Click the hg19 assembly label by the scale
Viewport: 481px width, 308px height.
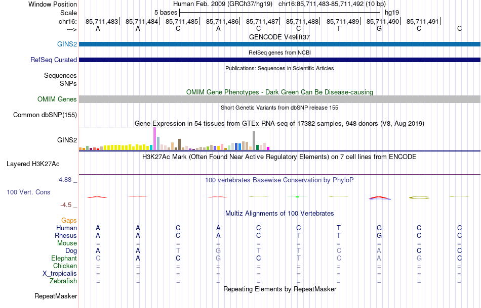point(392,13)
